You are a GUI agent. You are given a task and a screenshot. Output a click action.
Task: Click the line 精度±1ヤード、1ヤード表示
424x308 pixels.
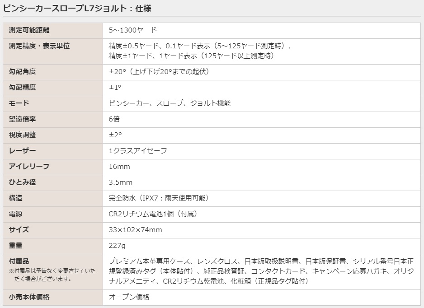(x=153, y=56)
